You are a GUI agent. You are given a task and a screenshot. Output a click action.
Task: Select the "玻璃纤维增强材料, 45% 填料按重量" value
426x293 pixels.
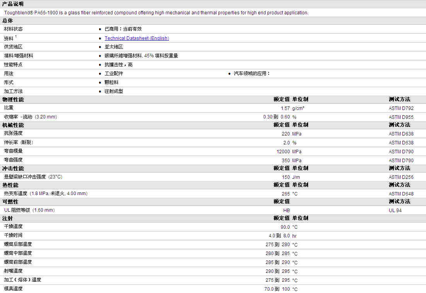pos(141,56)
